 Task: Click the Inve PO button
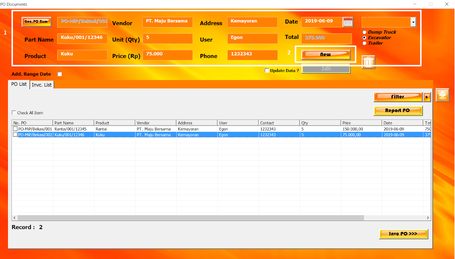click(x=403, y=234)
